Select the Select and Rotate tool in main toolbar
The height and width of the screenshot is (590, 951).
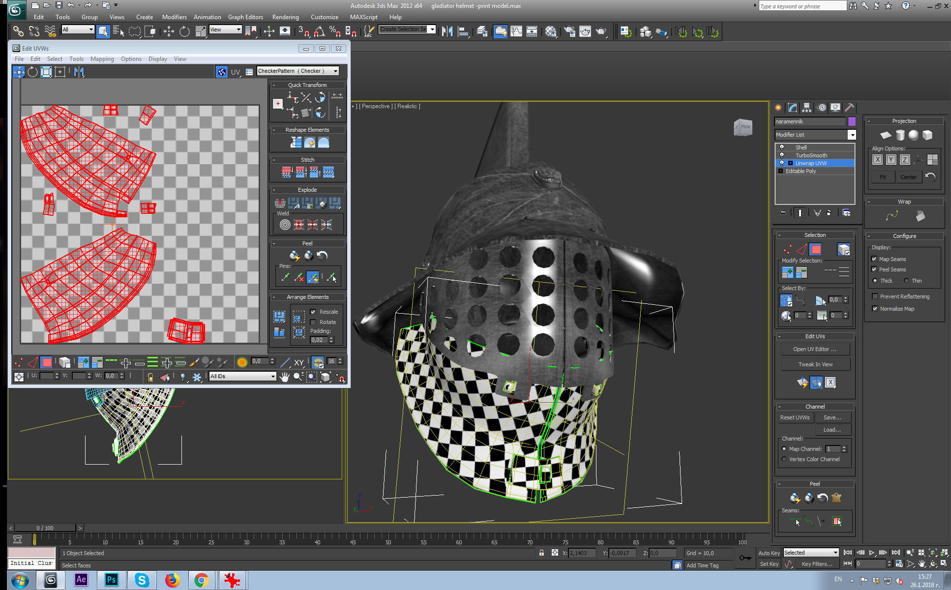tap(184, 31)
